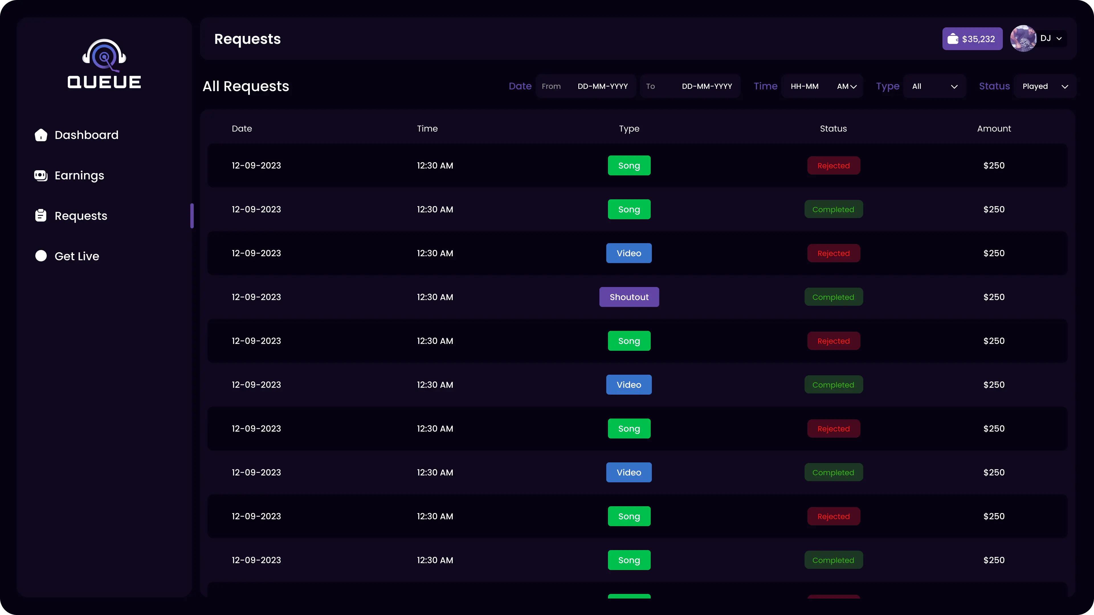
Task: Expand the DJ account dropdown chevron
Action: click(1059, 39)
